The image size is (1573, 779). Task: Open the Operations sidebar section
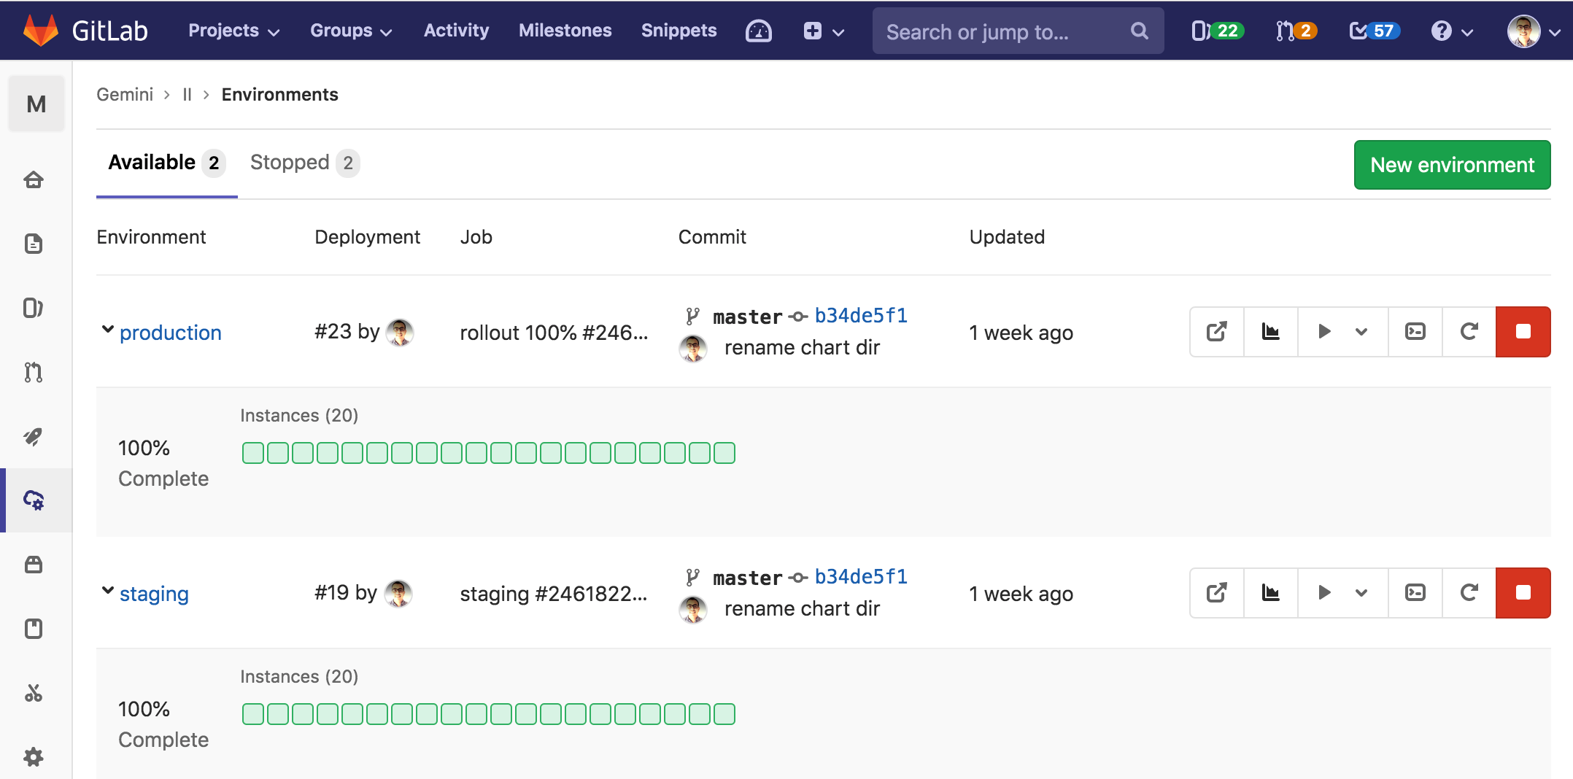pyautogui.click(x=34, y=500)
